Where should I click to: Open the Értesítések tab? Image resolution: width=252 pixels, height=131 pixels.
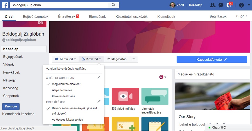point(69,16)
